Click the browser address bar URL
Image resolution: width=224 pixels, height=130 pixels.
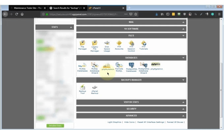84,14
